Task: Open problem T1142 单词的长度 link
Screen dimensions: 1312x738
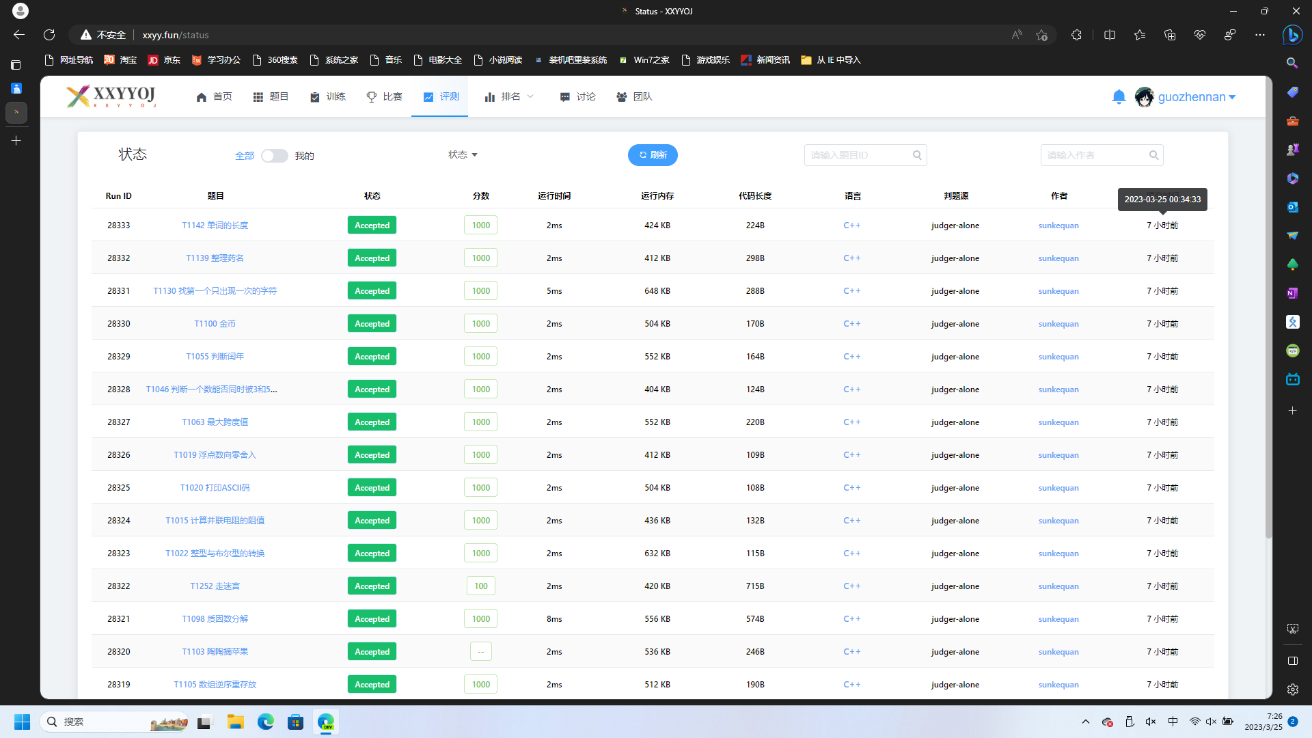Action: pos(215,225)
